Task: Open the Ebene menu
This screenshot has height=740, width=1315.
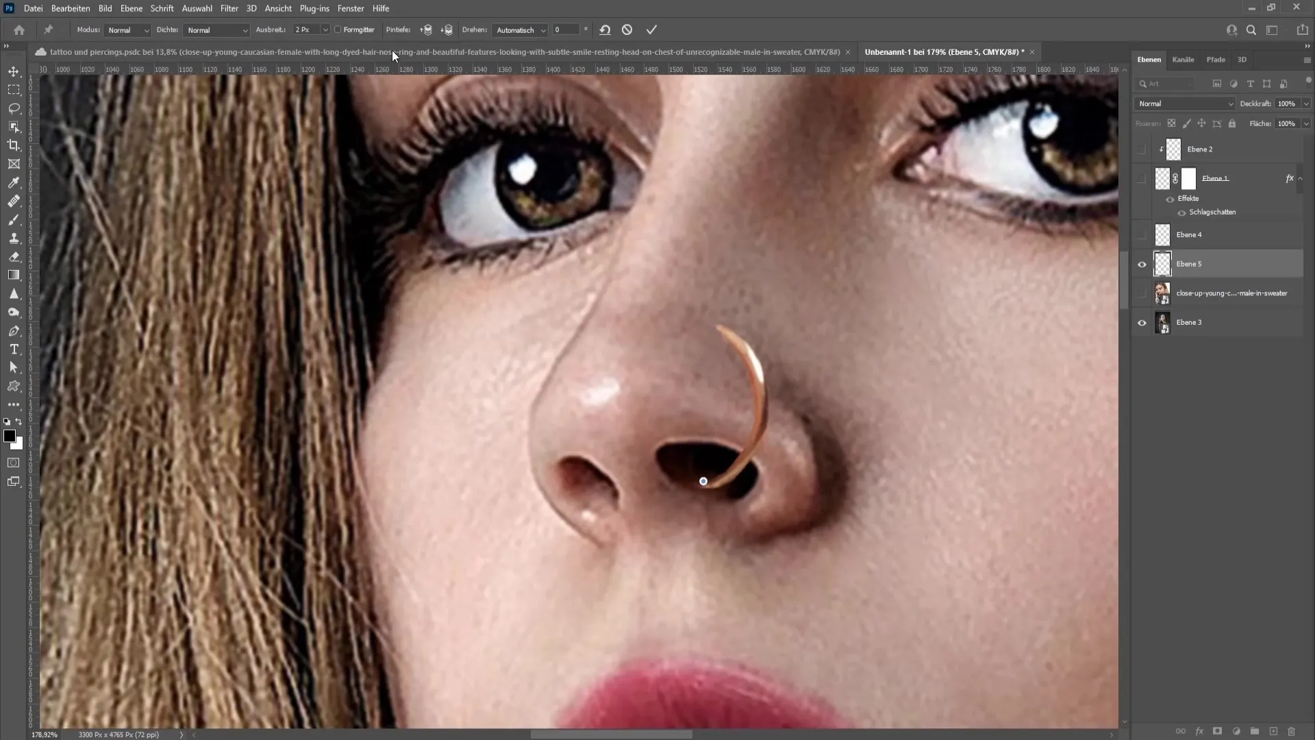Action: click(x=130, y=8)
